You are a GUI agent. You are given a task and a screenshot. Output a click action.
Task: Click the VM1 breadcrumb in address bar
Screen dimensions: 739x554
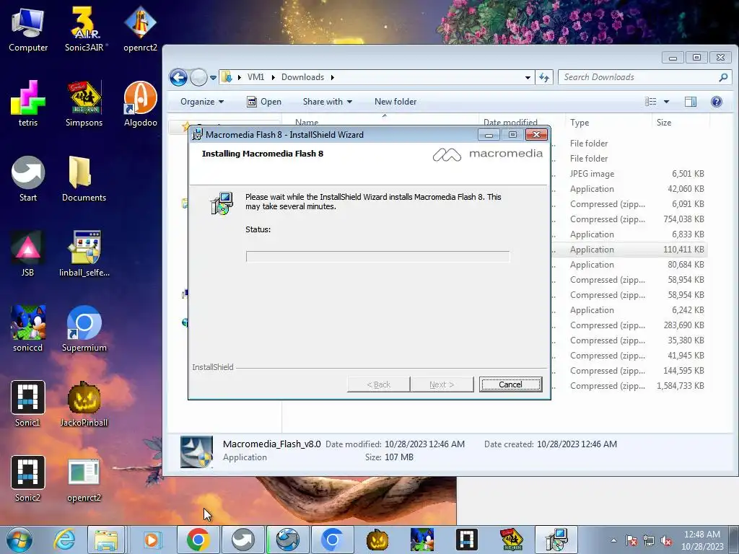pos(256,77)
